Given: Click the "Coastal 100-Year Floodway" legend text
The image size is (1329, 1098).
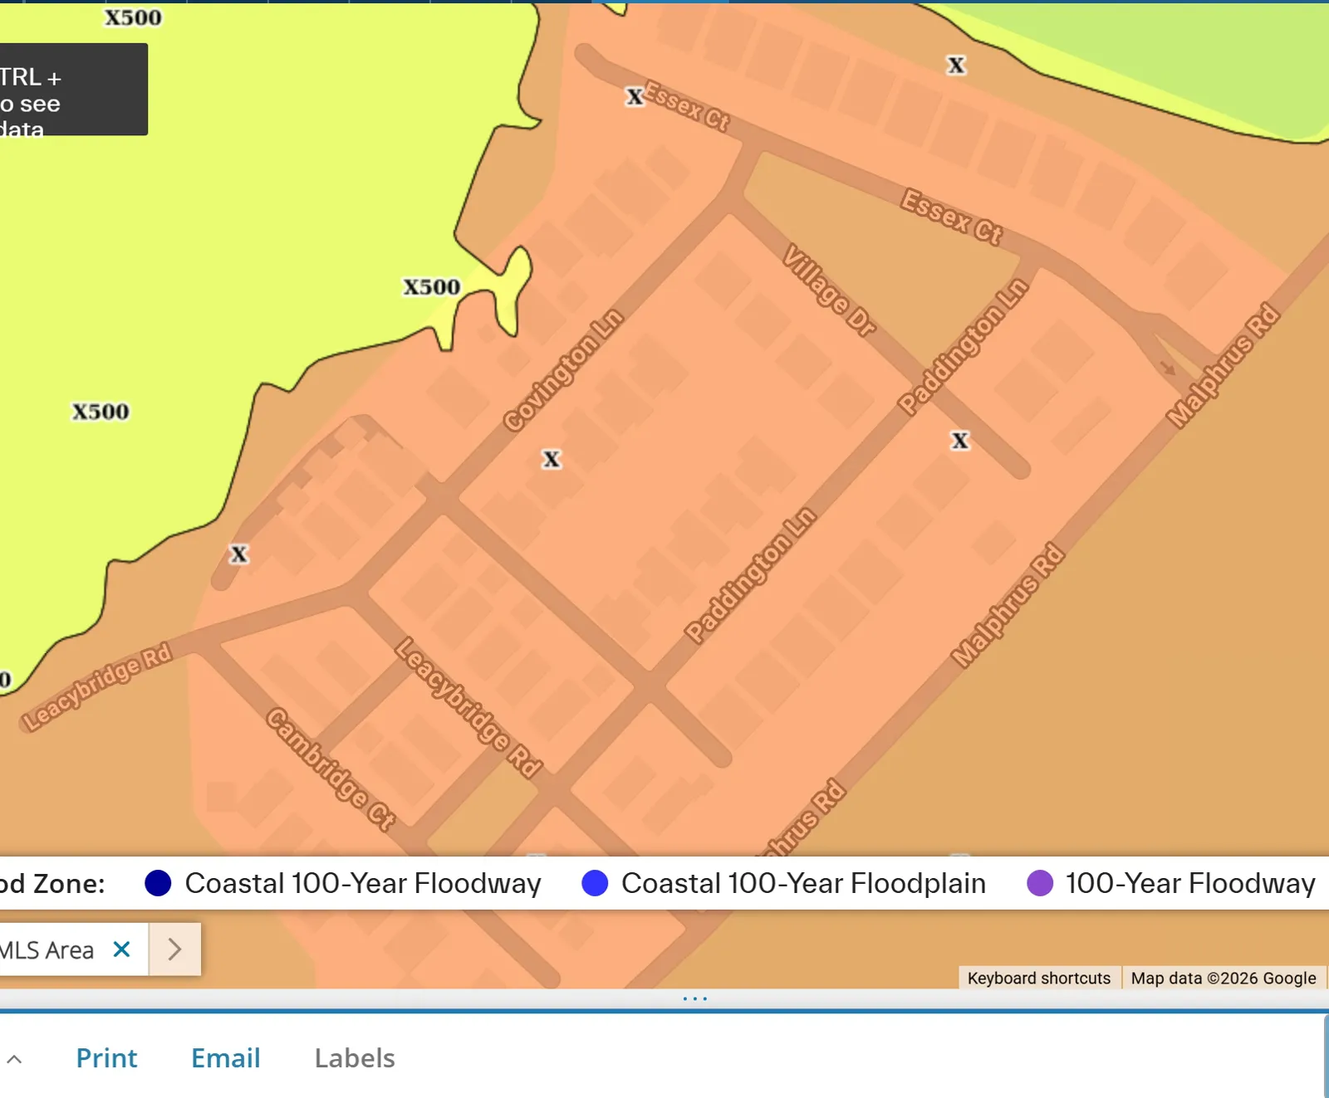Looking at the screenshot, I should coord(363,883).
